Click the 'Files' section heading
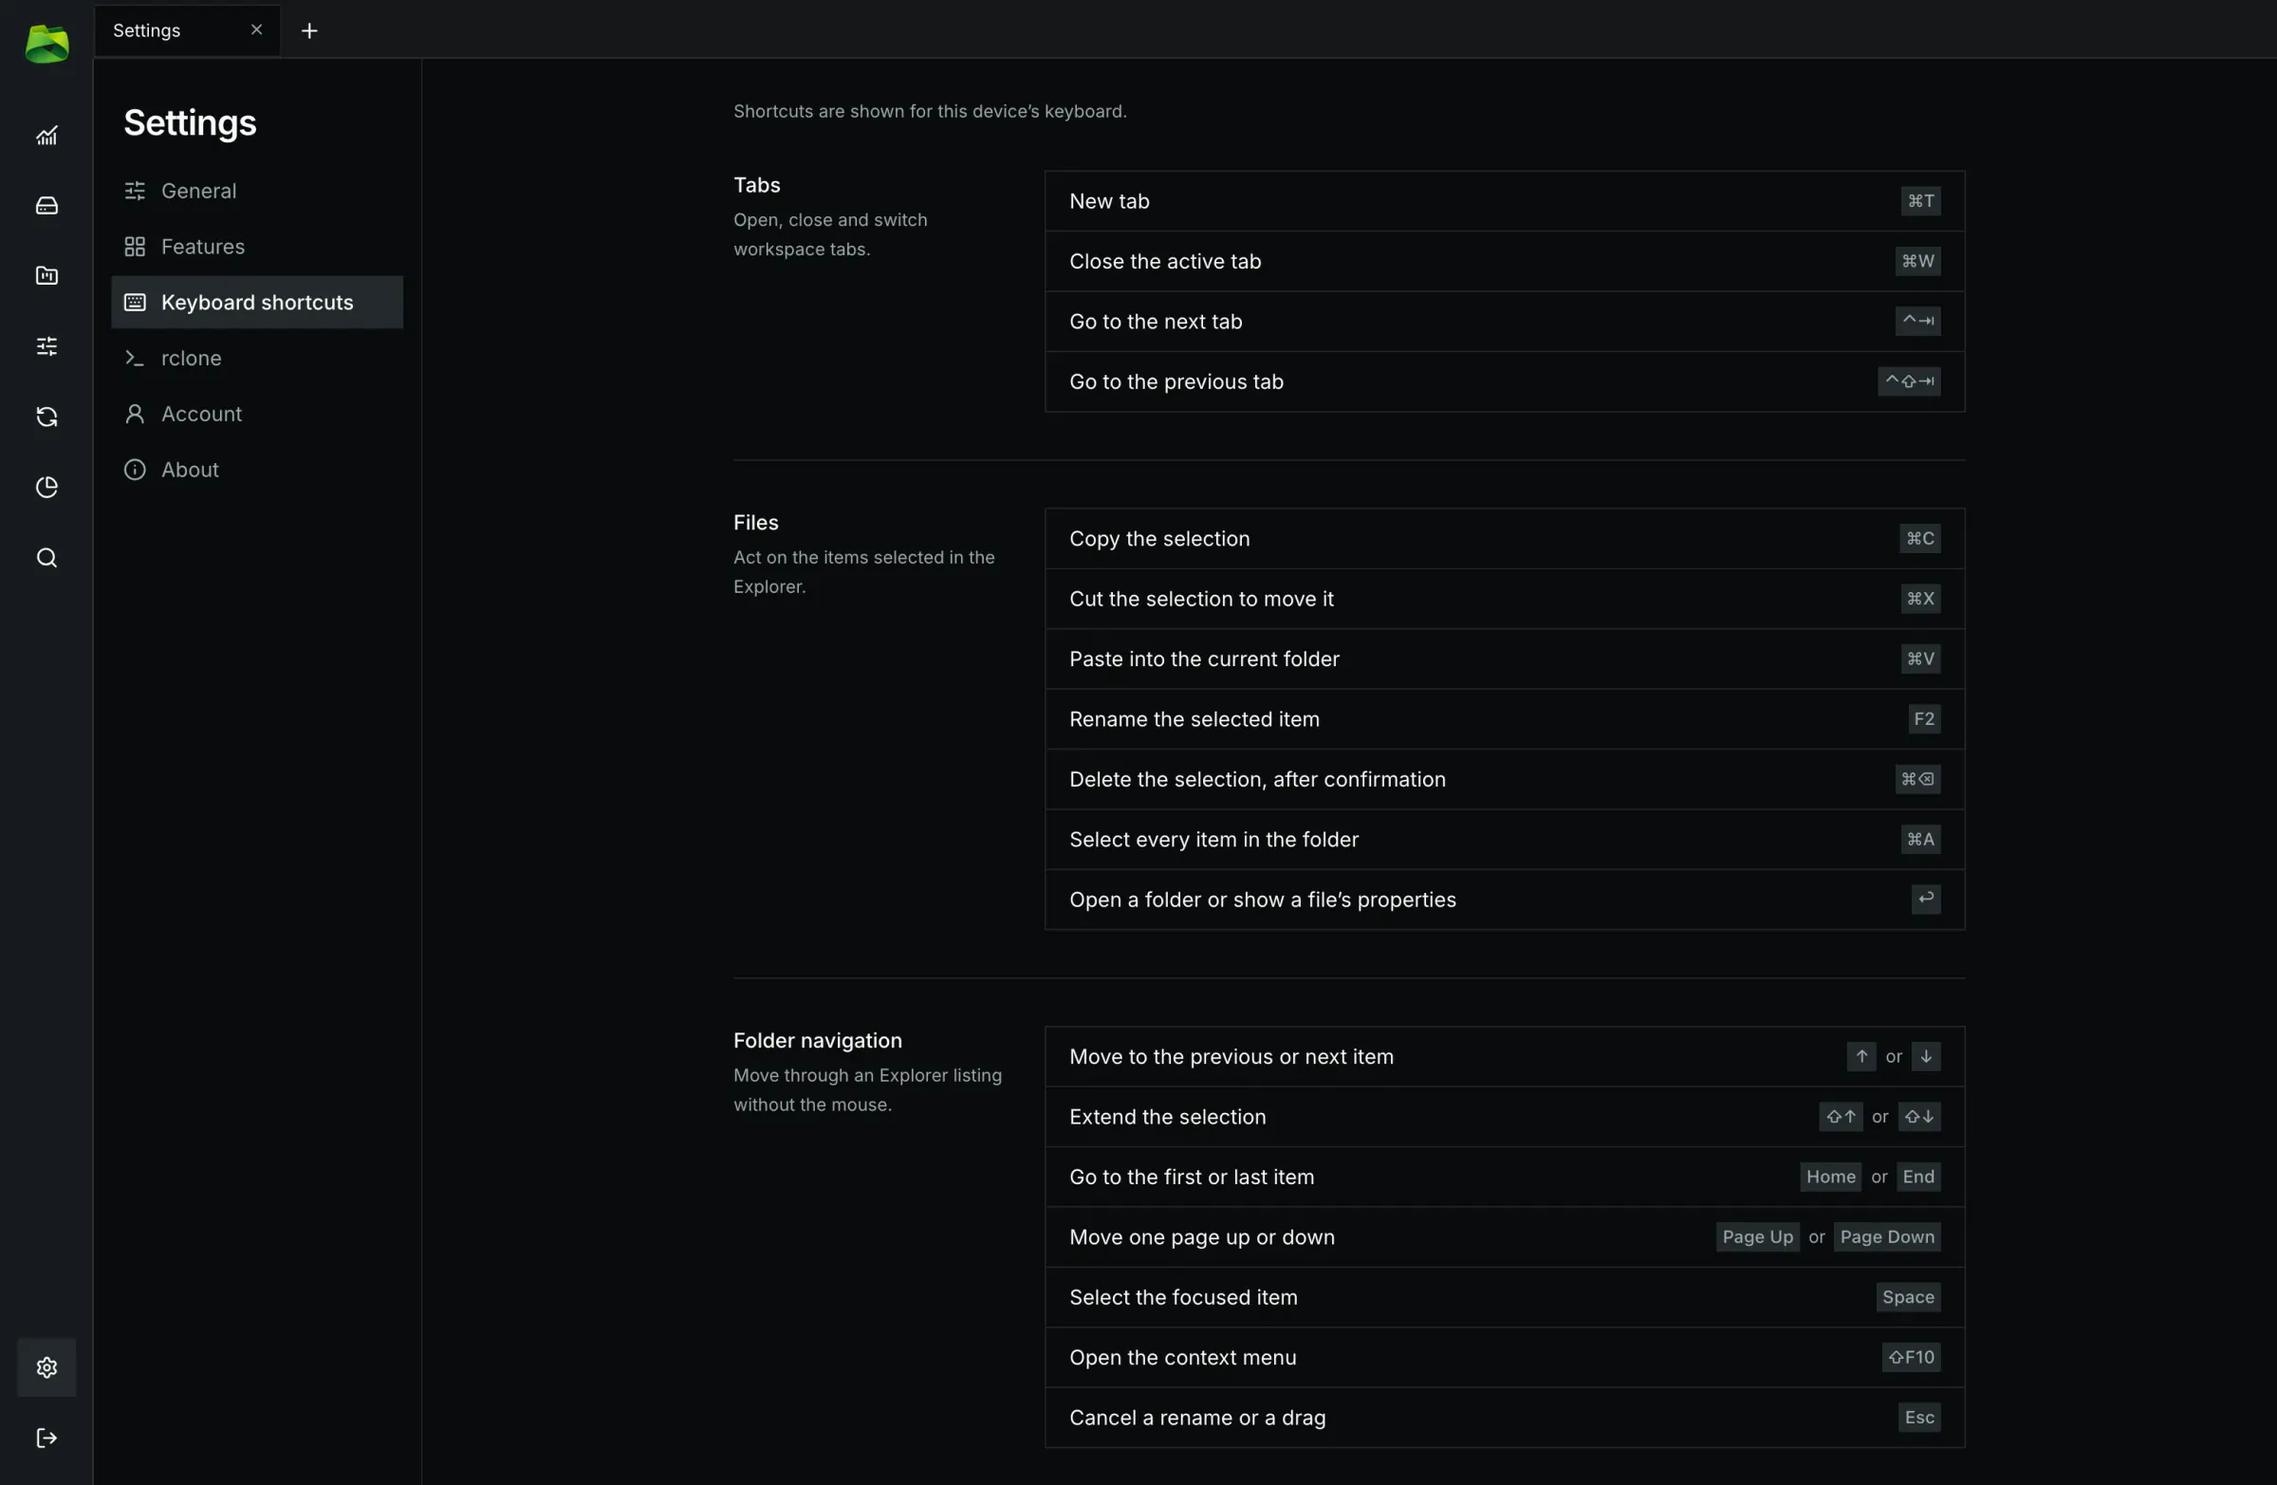This screenshot has height=1485, width=2277. click(x=756, y=523)
